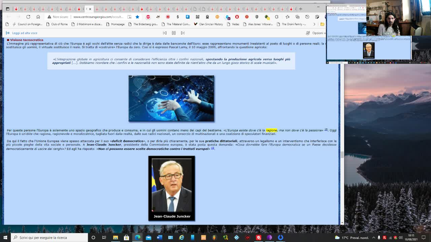431x242 pixels.
Task: Click the 'Visione tecnocratica' heading
Action: click(27, 40)
